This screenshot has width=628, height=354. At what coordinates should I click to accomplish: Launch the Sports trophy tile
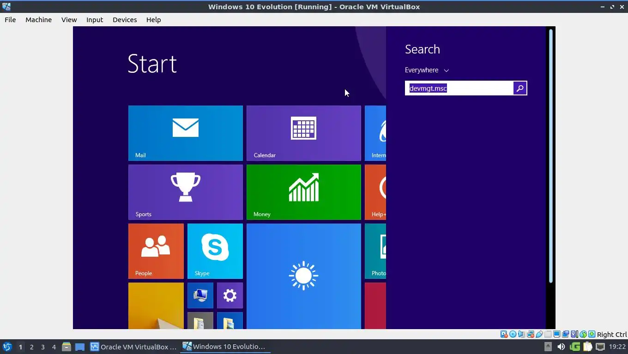point(185,192)
